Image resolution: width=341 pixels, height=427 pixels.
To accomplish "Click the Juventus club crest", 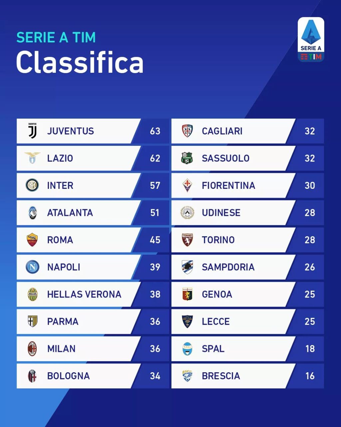I will 32,131.
